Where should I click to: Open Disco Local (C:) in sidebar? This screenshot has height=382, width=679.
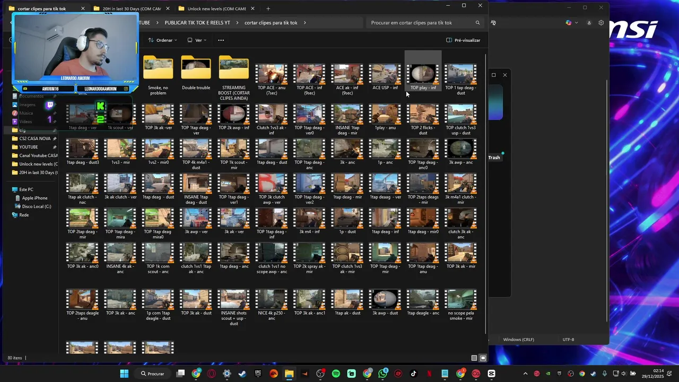[37, 206]
